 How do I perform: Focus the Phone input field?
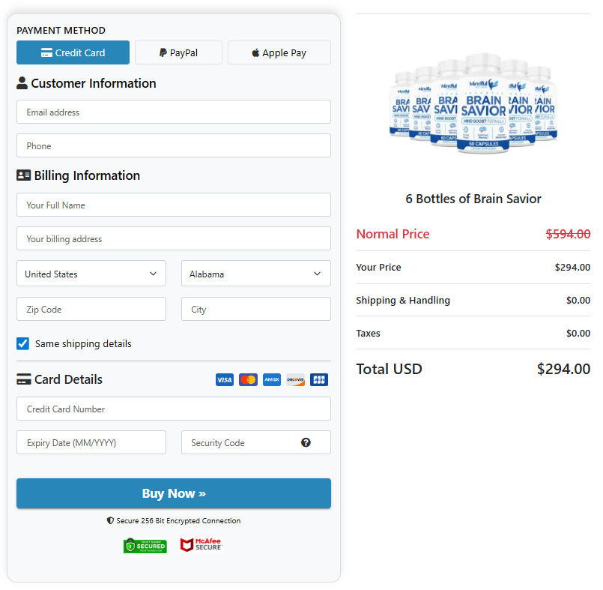[x=174, y=145]
